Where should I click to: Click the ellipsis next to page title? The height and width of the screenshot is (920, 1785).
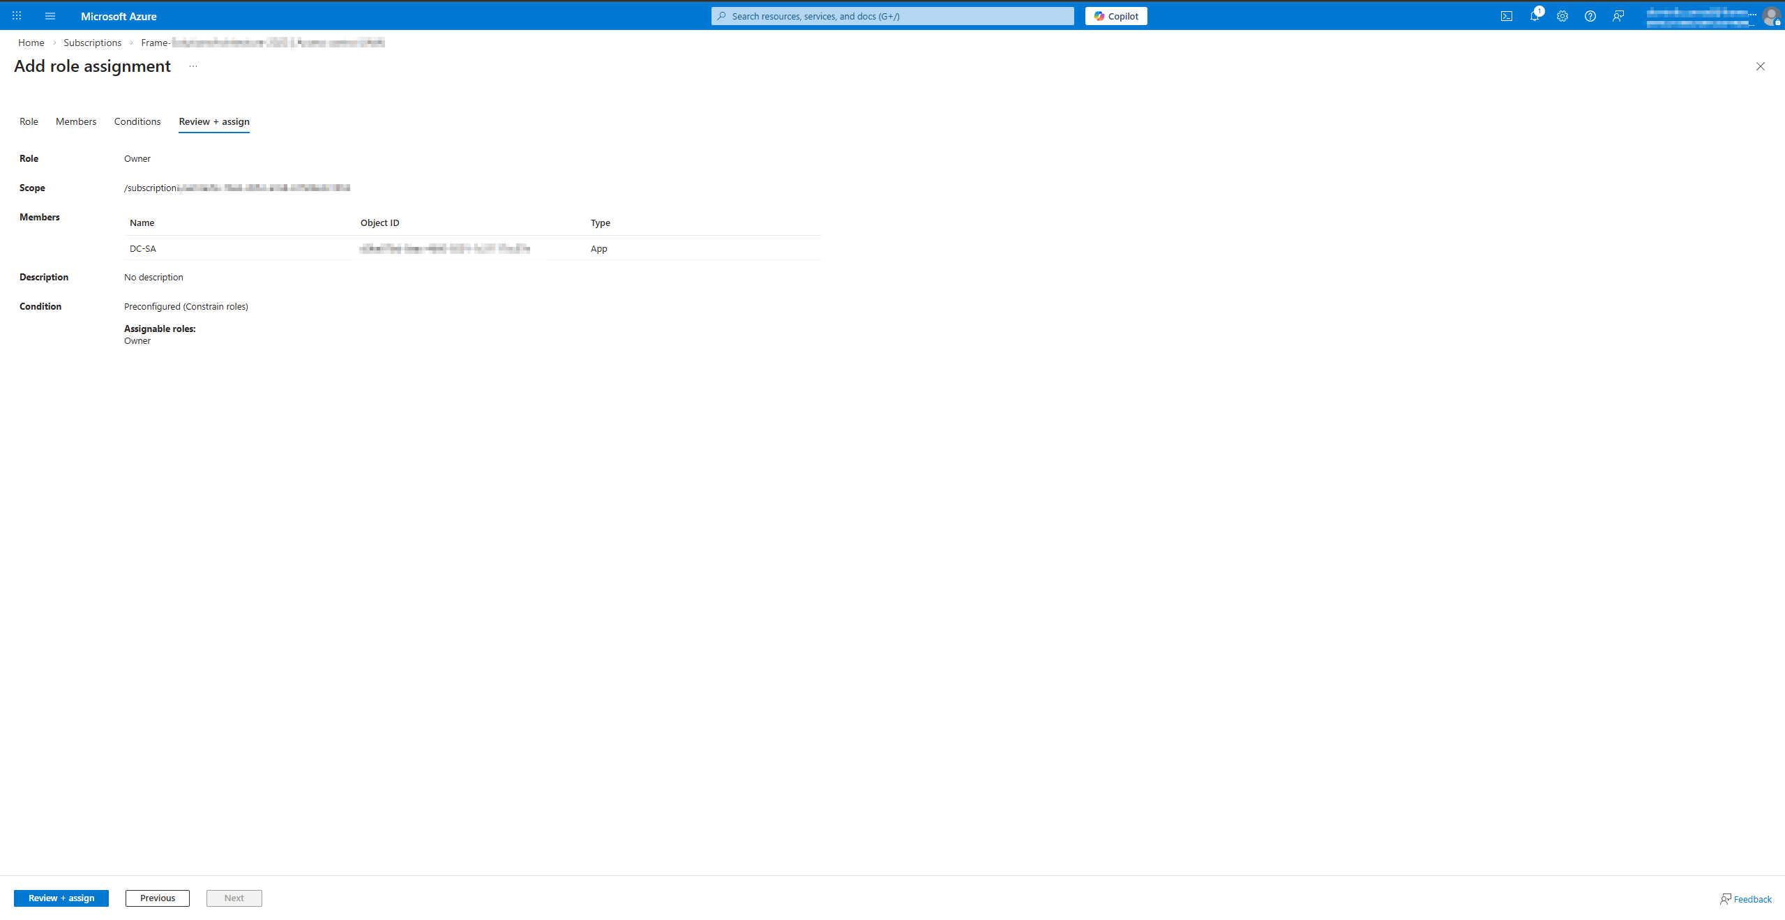pyautogui.click(x=193, y=66)
